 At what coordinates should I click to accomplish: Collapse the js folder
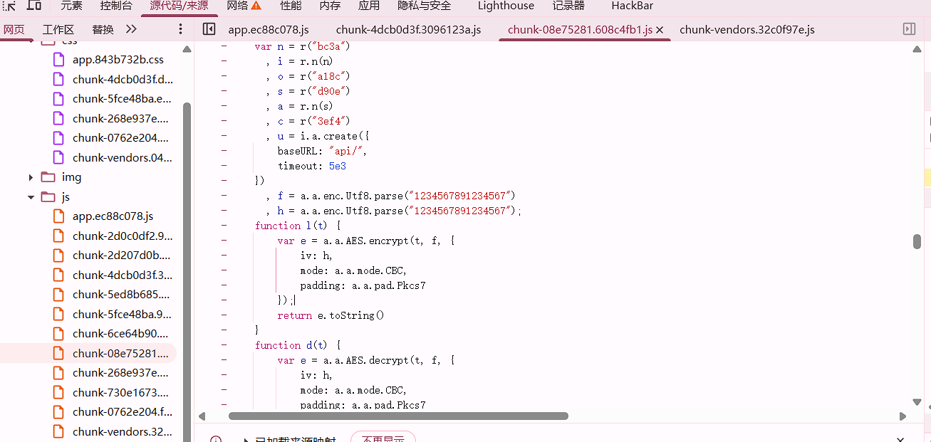tap(31, 197)
